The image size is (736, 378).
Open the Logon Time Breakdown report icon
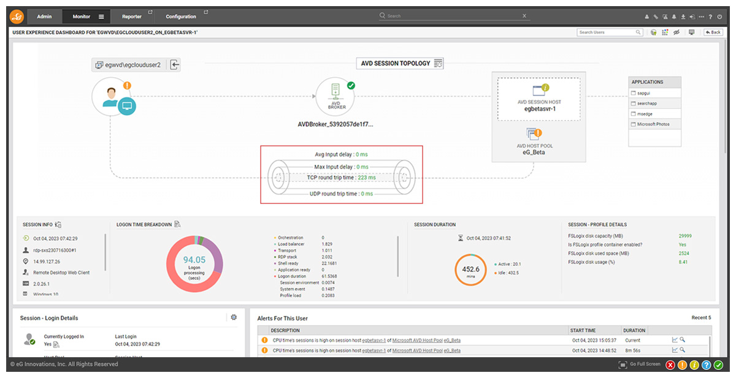(x=177, y=224)
